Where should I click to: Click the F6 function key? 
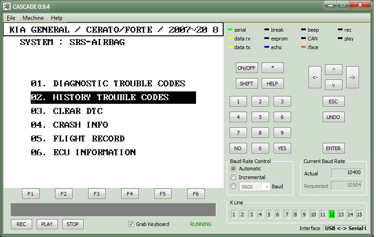tap(196, 193)
